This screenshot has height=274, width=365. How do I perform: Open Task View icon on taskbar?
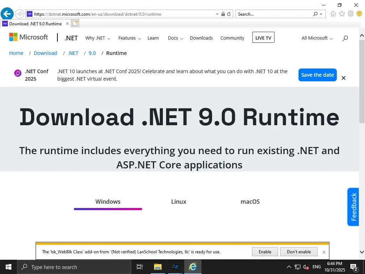click(x=140, y=267)
